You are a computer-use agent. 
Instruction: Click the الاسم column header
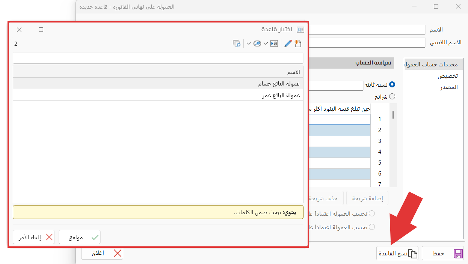click(x=158, y=72)
